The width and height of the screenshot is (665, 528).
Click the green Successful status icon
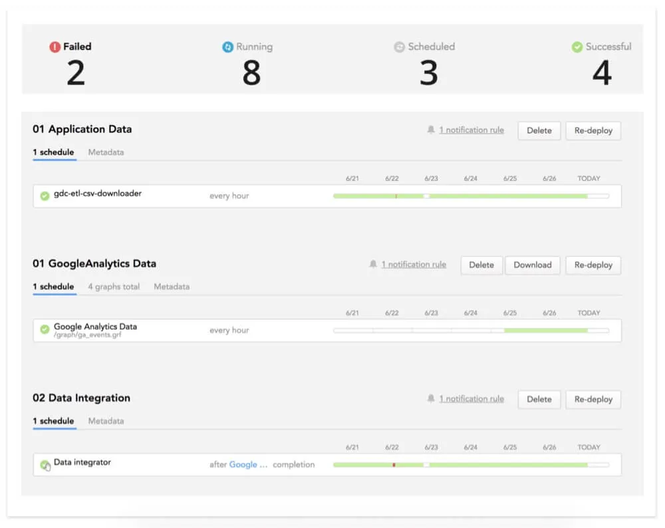coord(577,47)
